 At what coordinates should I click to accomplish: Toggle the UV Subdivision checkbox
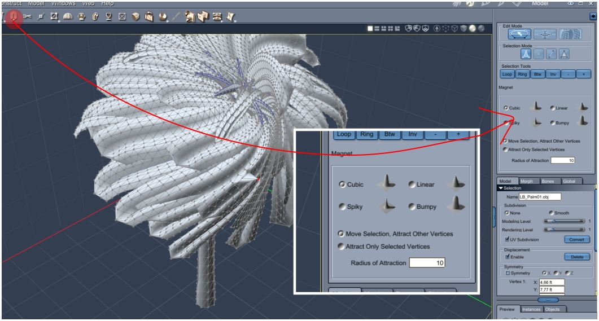(x=507, y=239)
